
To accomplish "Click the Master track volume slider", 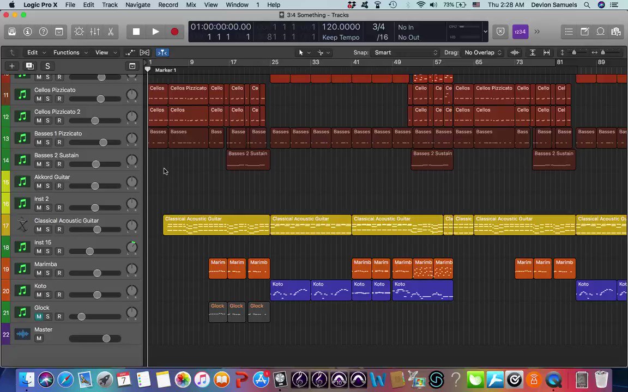I will pos(95,339).
